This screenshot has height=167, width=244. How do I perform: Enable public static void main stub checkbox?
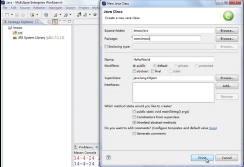click(x=134, y=112)
